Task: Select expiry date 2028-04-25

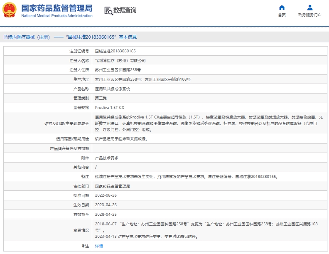Action: [x=106, y=215]
